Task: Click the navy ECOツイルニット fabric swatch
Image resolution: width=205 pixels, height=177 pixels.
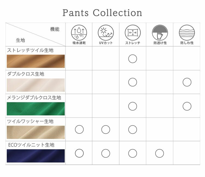Action: click(x=36, y=156)
